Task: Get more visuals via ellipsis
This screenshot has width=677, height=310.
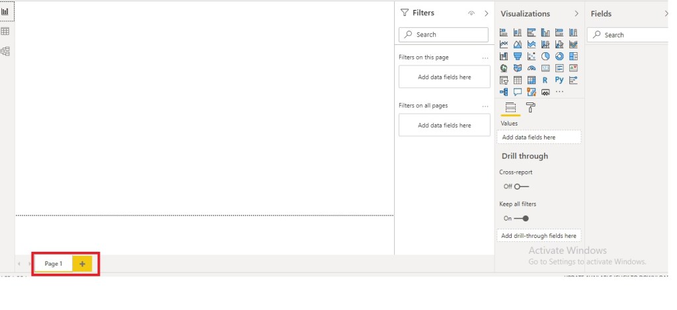Action: coord(559,92)
